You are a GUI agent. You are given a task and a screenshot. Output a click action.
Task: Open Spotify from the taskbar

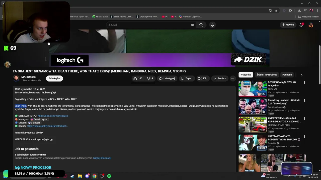point(109,176)
